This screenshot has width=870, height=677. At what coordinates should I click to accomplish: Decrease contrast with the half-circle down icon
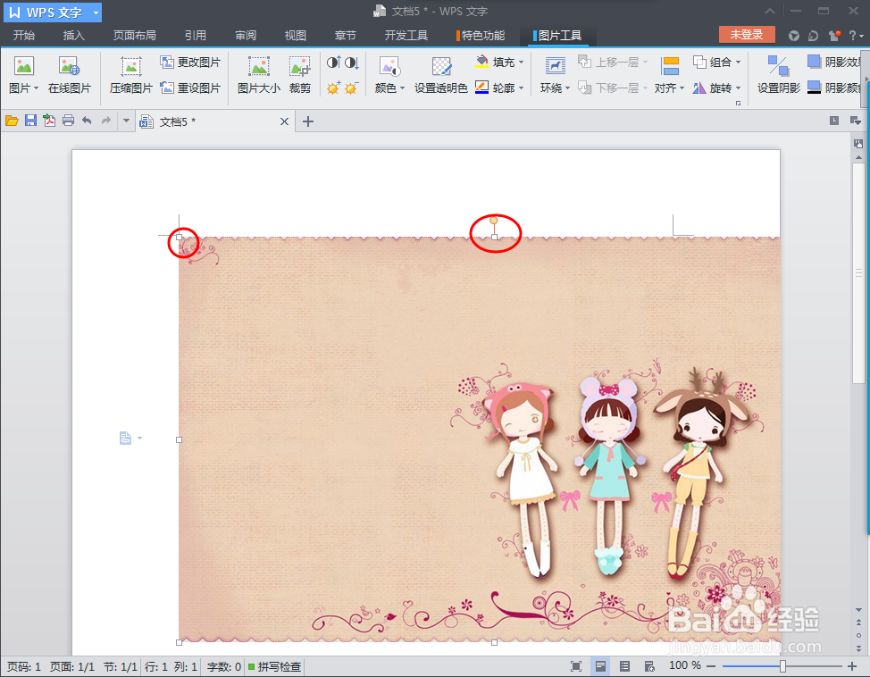352,63
